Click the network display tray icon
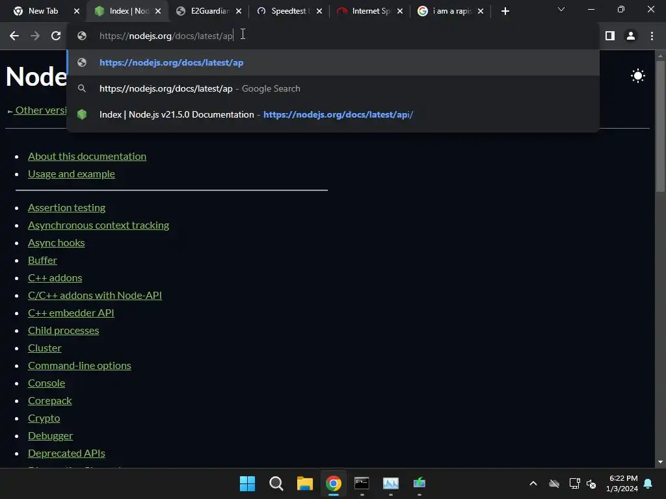 pos(574,483)
